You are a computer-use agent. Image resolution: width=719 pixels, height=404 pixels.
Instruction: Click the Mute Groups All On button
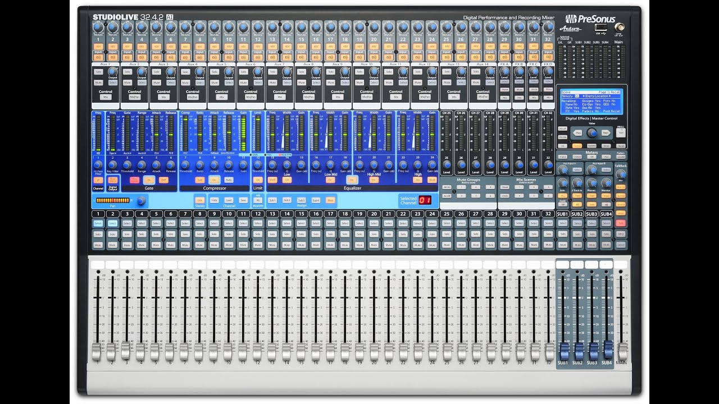(x=447, y=187)
